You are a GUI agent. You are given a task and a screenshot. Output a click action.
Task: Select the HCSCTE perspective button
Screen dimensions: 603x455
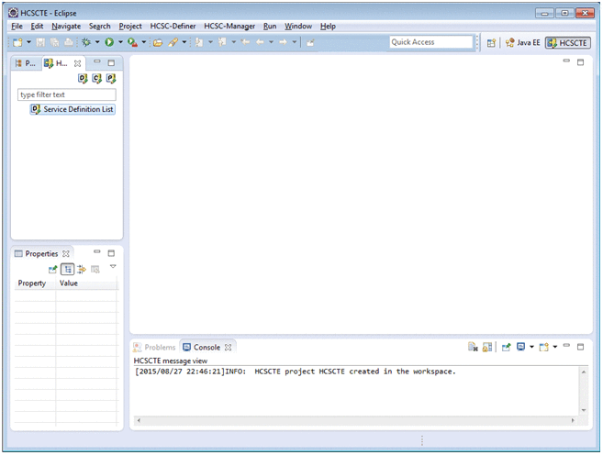click(x=567, y=43)
